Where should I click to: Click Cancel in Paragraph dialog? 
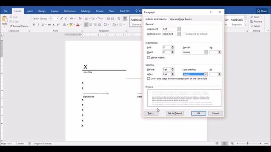click(216, 113)
